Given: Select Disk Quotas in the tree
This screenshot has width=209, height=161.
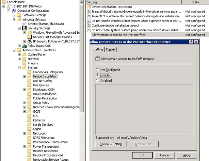Looking at the screenshot, I should 41,85.
